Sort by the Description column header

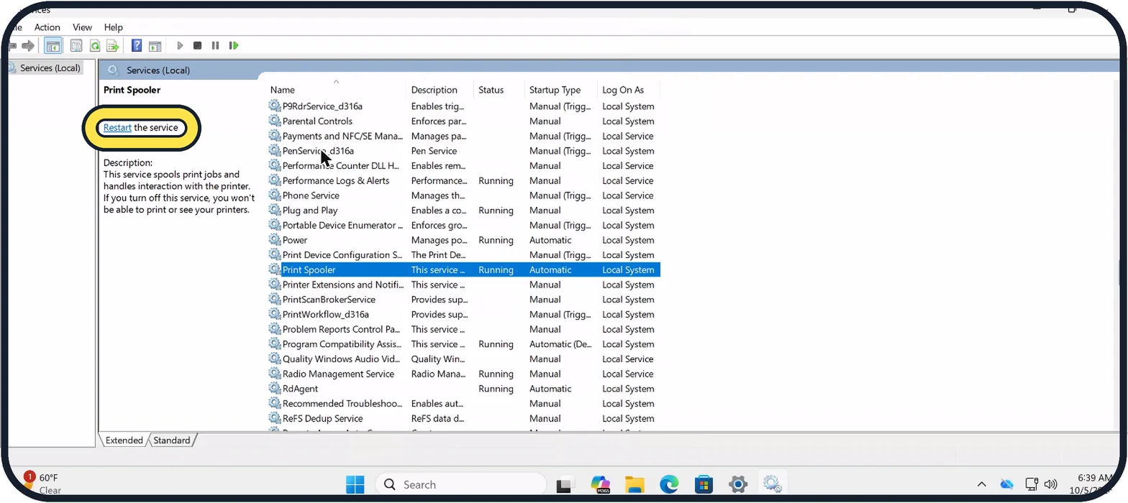click(440, 90)
